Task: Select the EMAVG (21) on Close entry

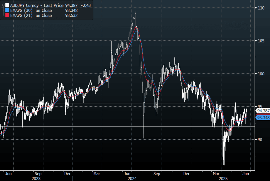Action: (31, 15)
